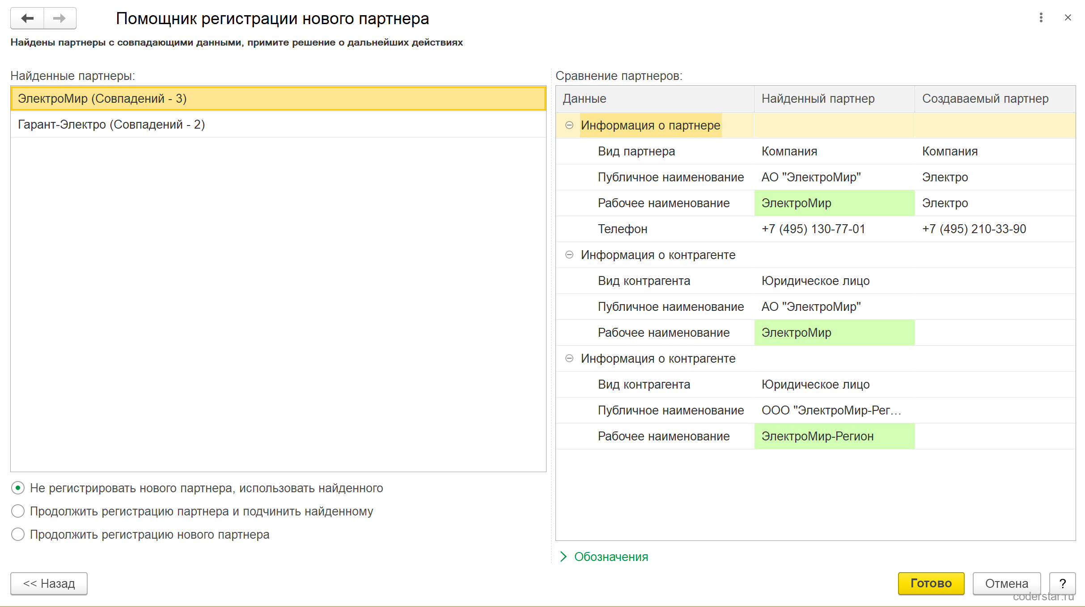Select found partner 'Гарант-Электро (Совпадений - 2)'

tap(278, 124)
